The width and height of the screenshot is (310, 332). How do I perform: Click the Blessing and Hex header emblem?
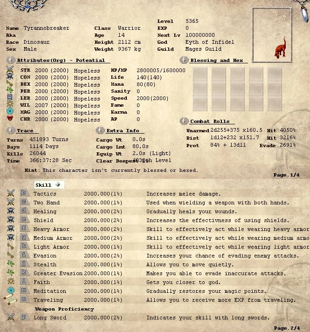[184, 61]
